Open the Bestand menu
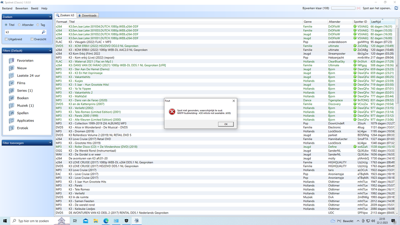 click(x=7, y=8)
